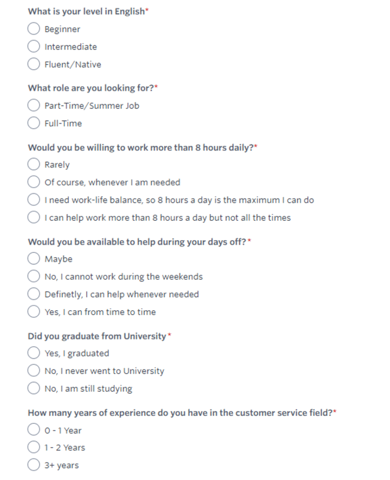Select Beginner English level
The image size is (390, 480).
pyautogui.click(x=34, y=29)
